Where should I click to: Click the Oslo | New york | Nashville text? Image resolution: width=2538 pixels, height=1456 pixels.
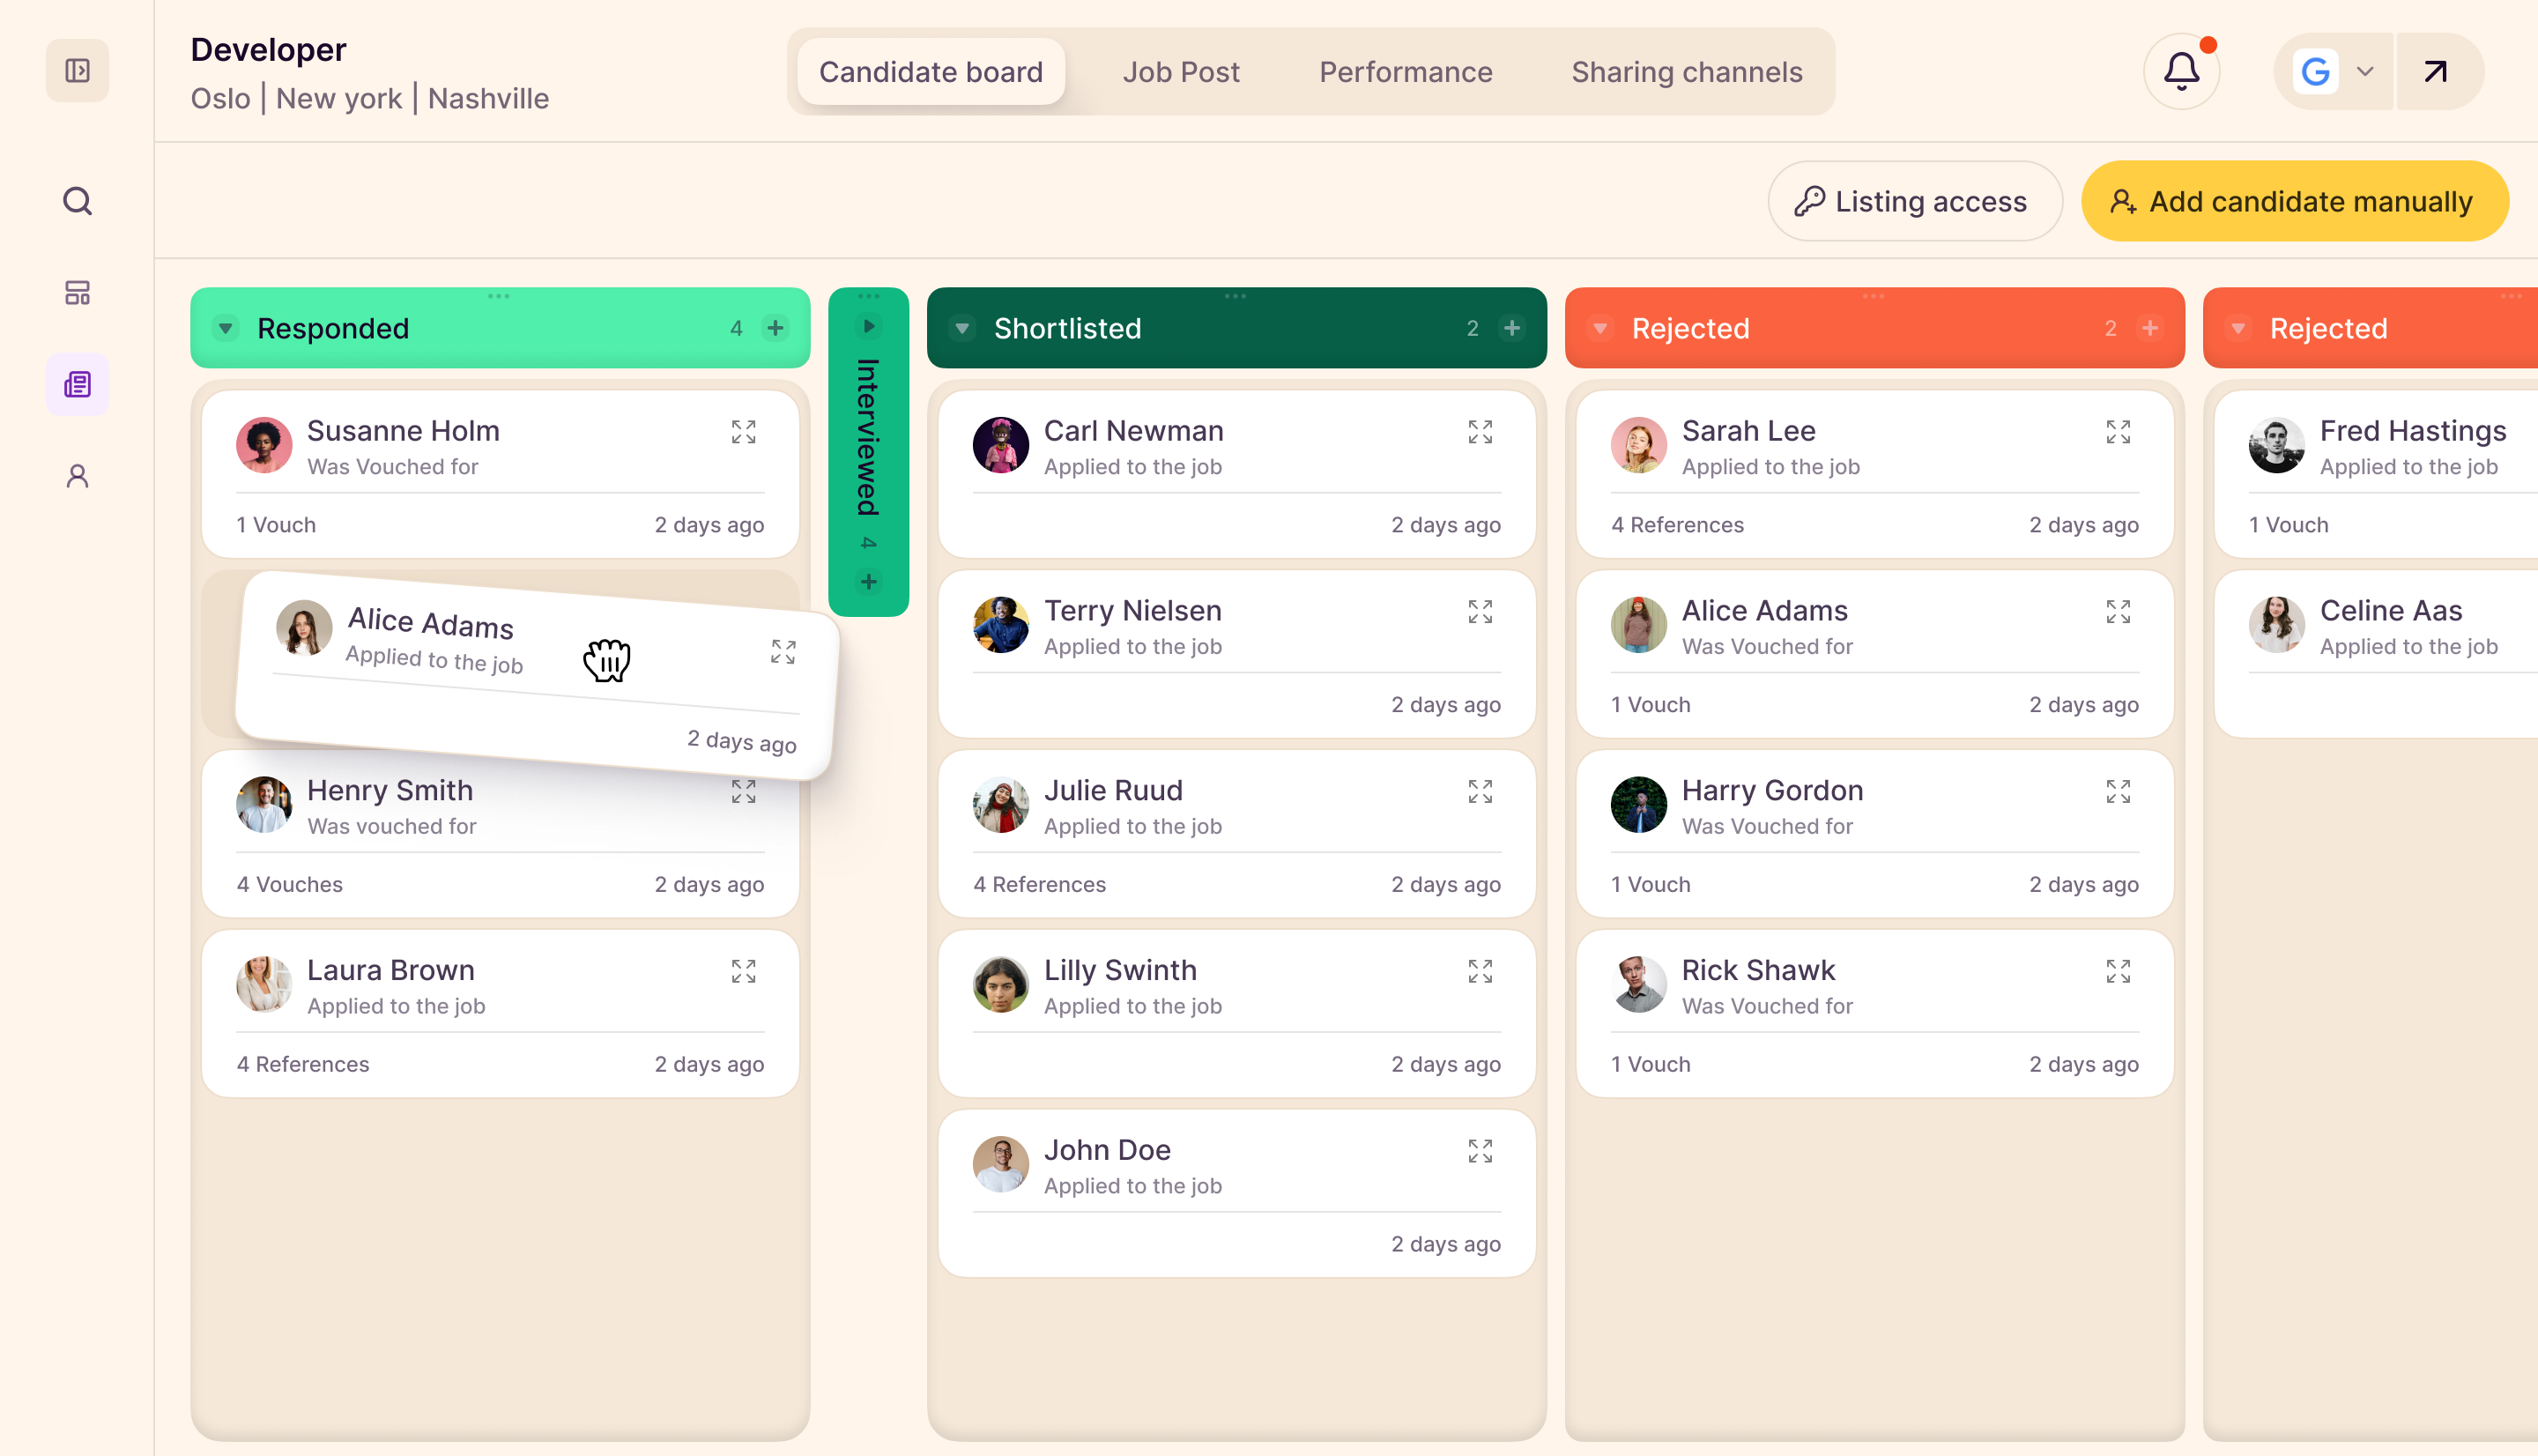[x=370, y=98]
